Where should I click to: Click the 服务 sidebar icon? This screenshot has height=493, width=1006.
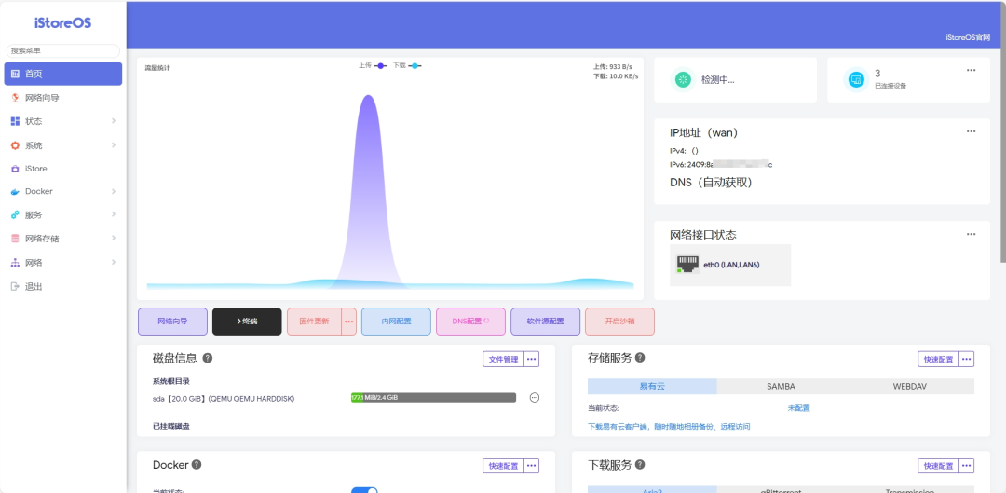[16, 215]
